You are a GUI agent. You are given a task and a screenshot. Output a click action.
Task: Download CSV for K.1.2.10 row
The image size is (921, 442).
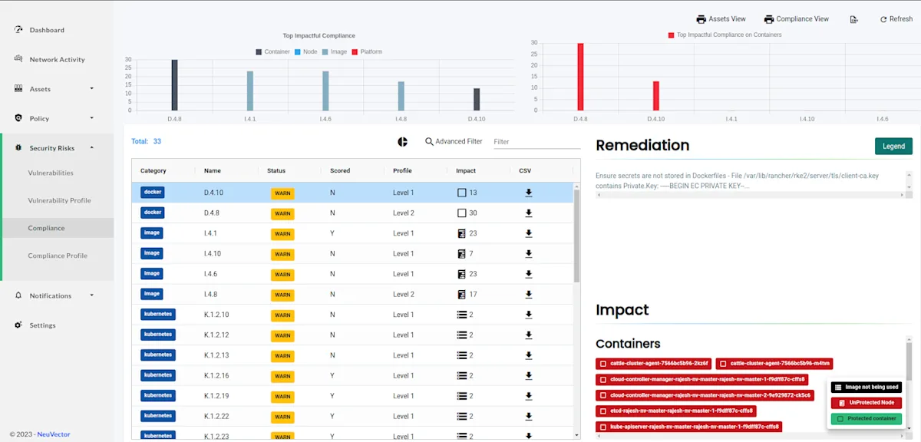tap(529, 315)
